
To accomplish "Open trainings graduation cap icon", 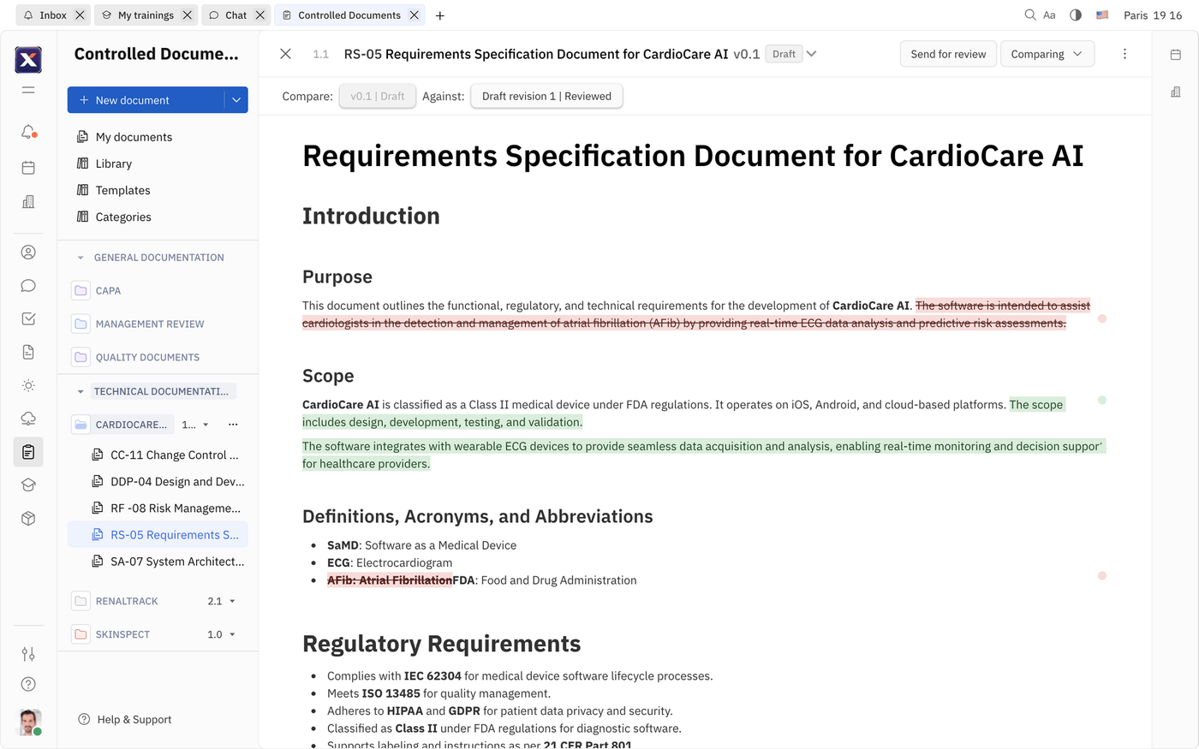I will coord(28,485).
